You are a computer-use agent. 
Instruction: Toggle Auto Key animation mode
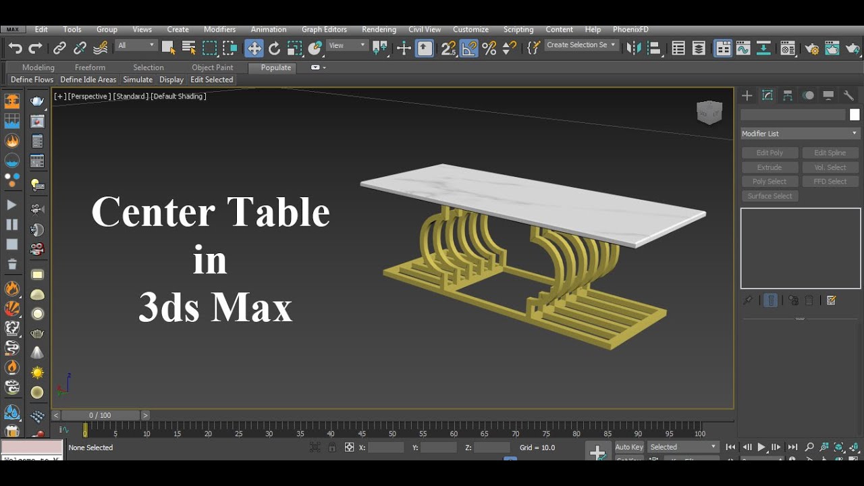coord(629,447)
